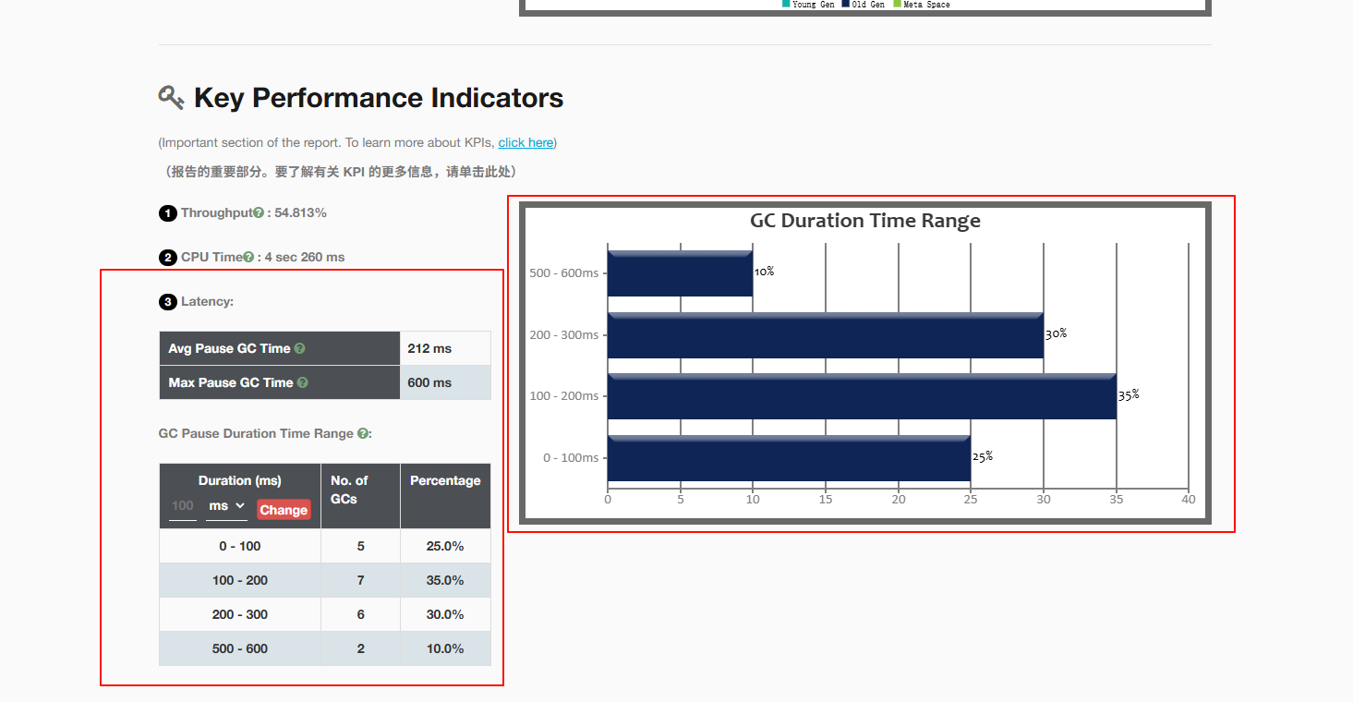Viewport: 1353px width, 702px height.
Task: Click the help icon beside CPU Time
Action: [x=248, y=258]
